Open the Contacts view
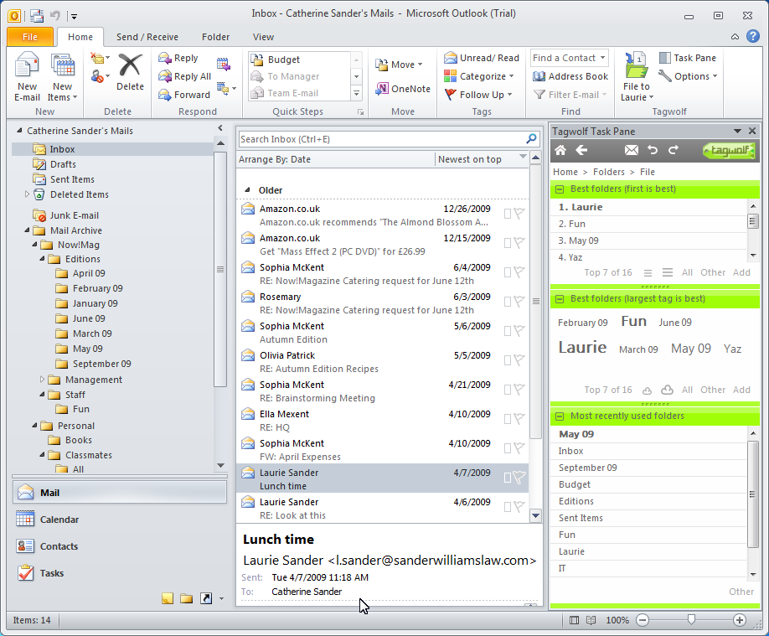The image size is (769, 636). [120, 546]
